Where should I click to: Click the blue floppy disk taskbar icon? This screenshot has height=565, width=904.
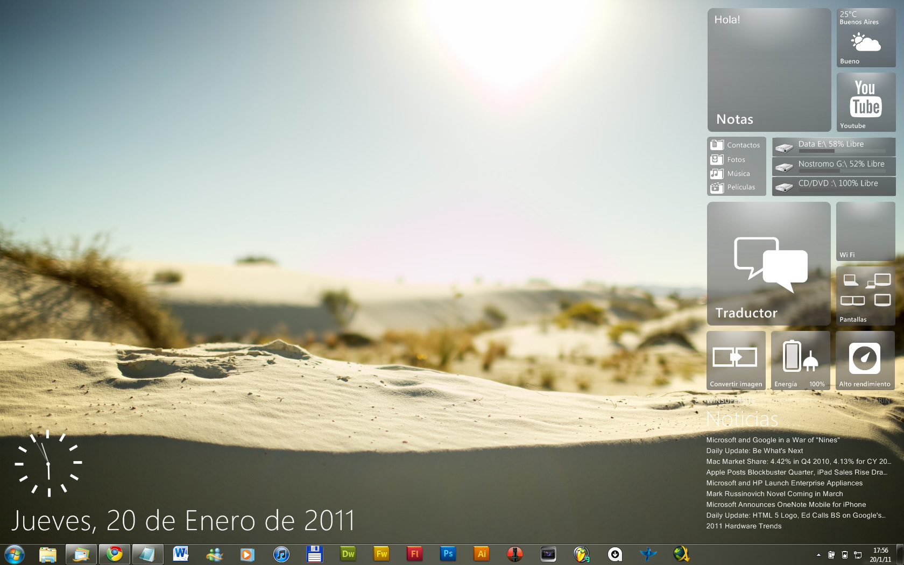pos(314,554)
